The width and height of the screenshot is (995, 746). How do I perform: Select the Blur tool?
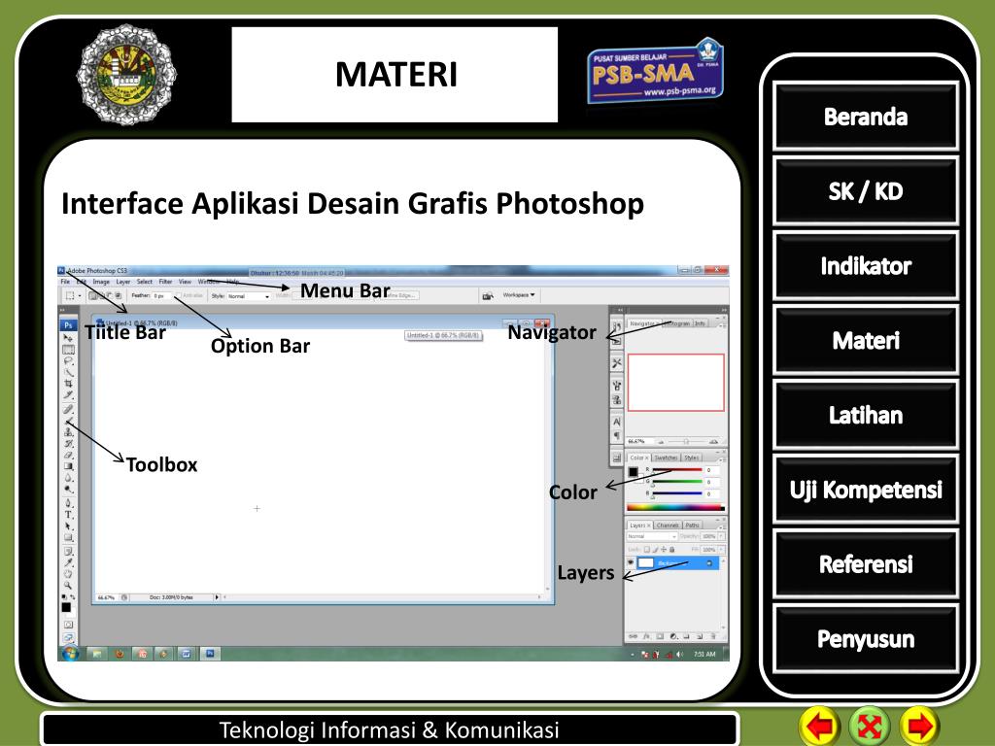(x=68, y=478)
